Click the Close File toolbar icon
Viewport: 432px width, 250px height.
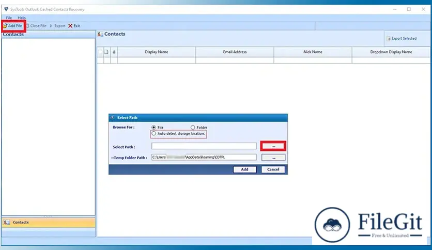click(27, 25)
